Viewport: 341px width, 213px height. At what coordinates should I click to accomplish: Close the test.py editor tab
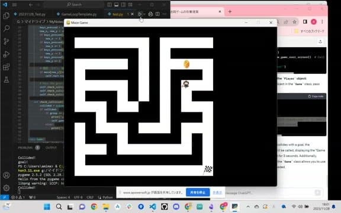(x=132, y=14)
